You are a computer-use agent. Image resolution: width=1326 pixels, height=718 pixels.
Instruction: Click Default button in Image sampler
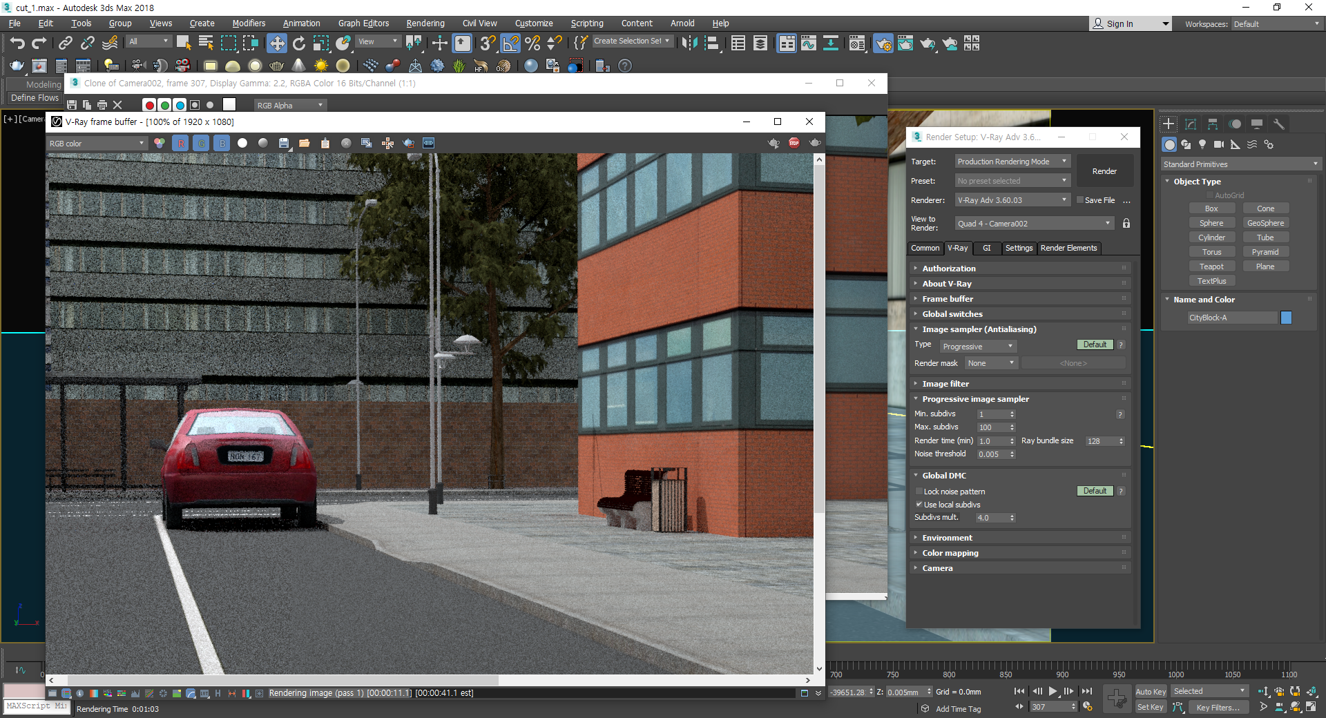1095,345
